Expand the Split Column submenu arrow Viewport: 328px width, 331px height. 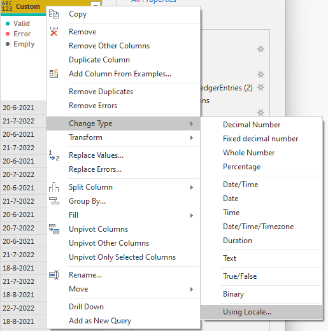click(x=192, y=187)
